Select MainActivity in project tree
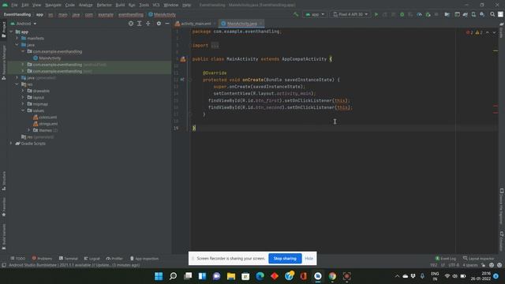 tap(47, 58)
